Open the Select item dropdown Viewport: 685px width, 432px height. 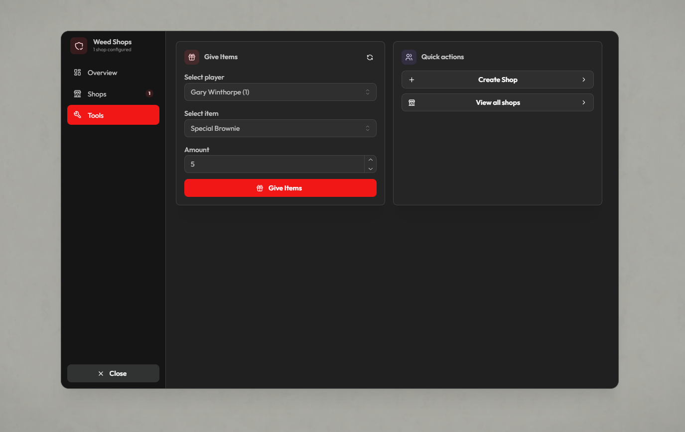tap(280, 128)
